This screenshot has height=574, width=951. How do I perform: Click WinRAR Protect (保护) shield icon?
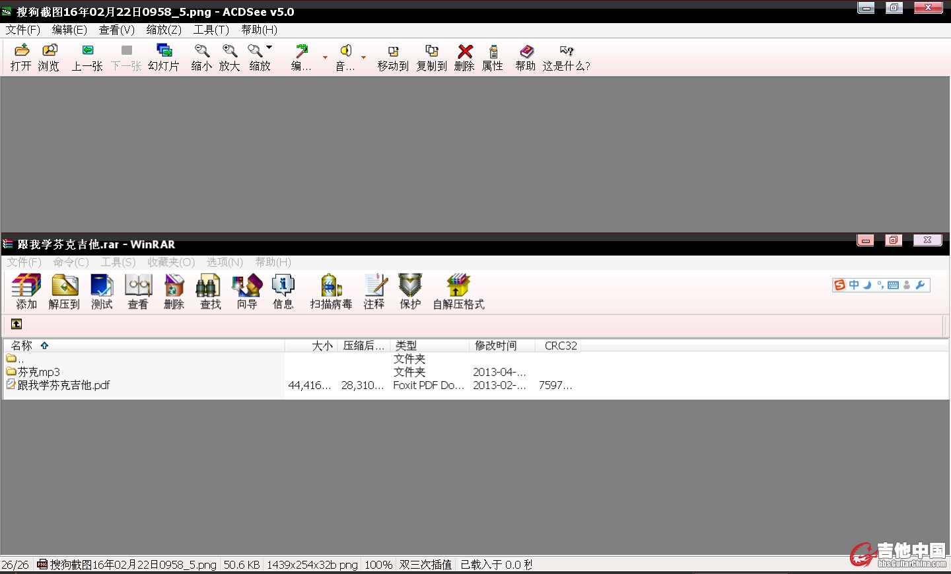click(410, 285)
